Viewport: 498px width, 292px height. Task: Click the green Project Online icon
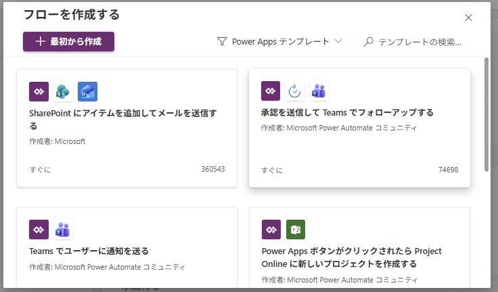(x=296, y=229)
